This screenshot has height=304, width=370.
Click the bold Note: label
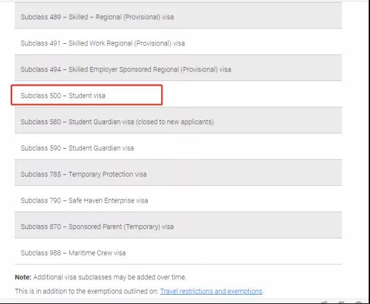[x=23, y=277]
